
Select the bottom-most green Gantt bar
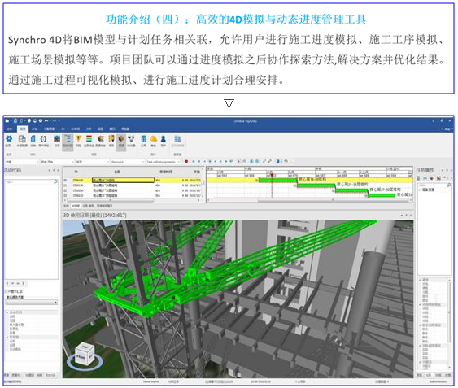(x=382, y=195)
